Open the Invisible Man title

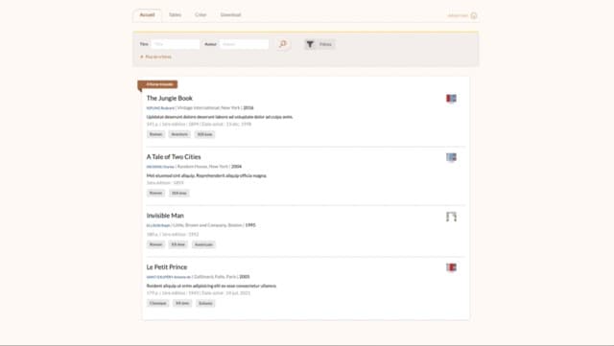click(x=165, y=216)
